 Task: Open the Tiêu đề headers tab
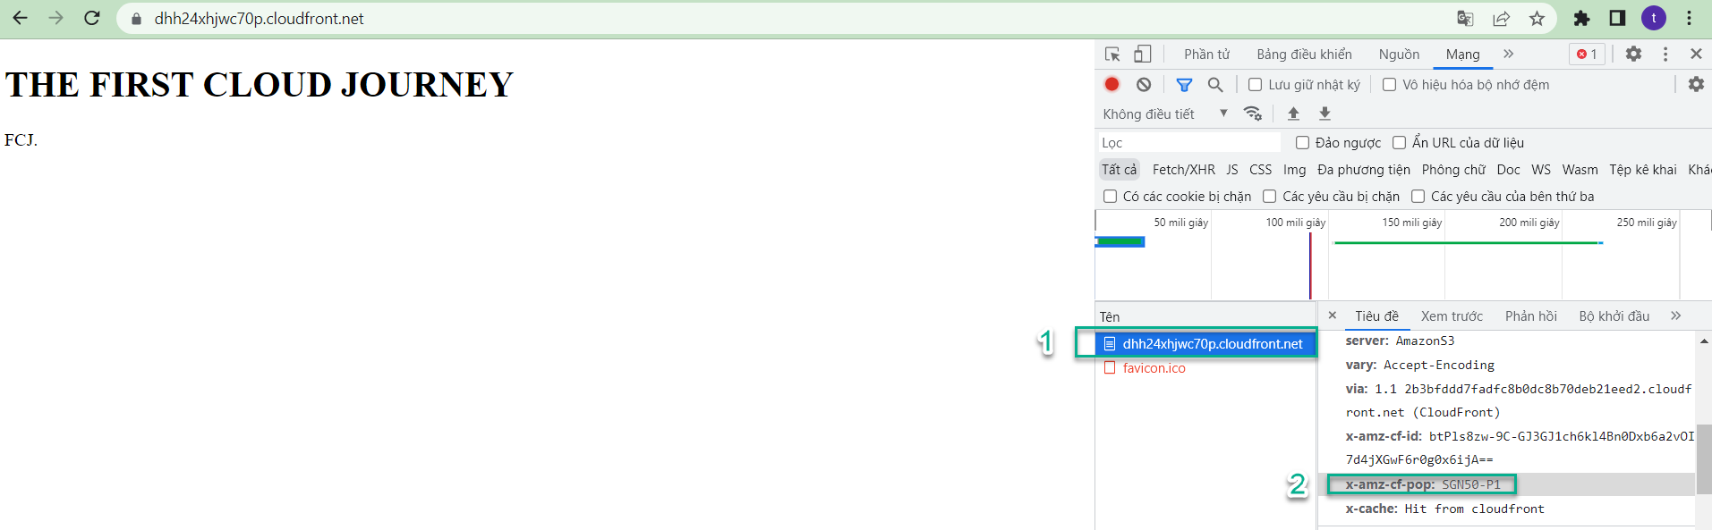1376,316
